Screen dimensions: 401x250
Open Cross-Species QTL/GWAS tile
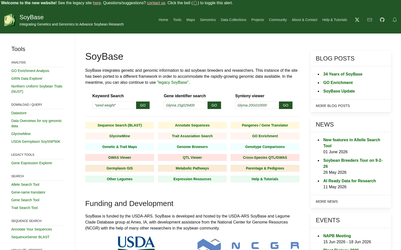click(265, 157)
